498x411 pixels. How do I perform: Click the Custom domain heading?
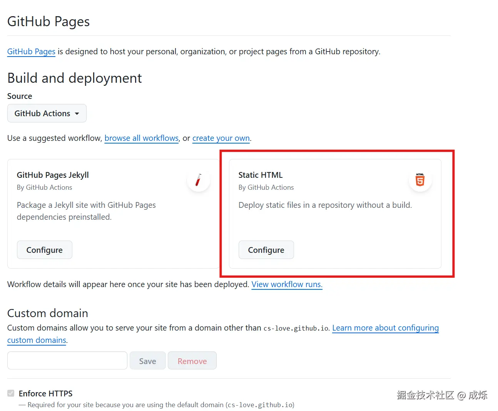(48, 313)
